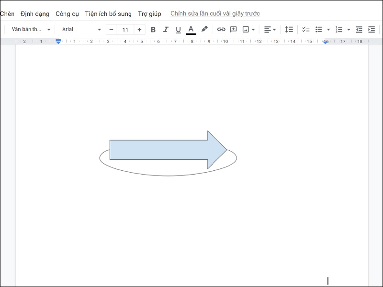
Task: Toggle underline formatting
Action: point(178,30)
